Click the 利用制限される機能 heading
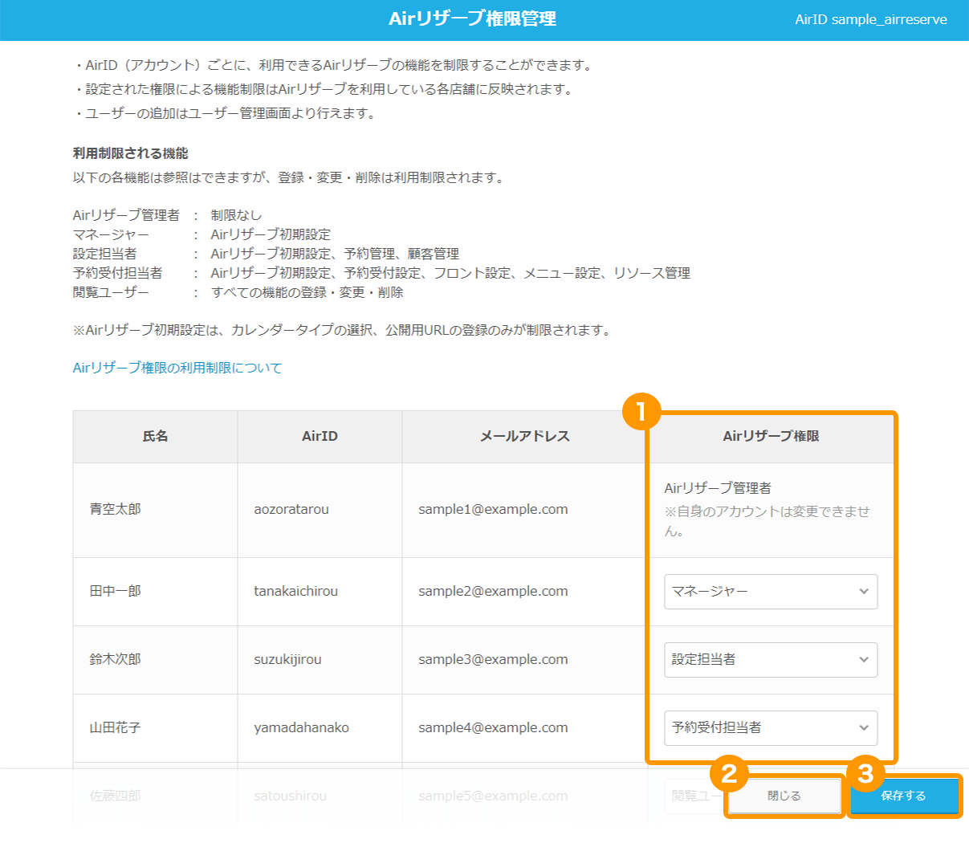969x843 pixels. [130, 153]
